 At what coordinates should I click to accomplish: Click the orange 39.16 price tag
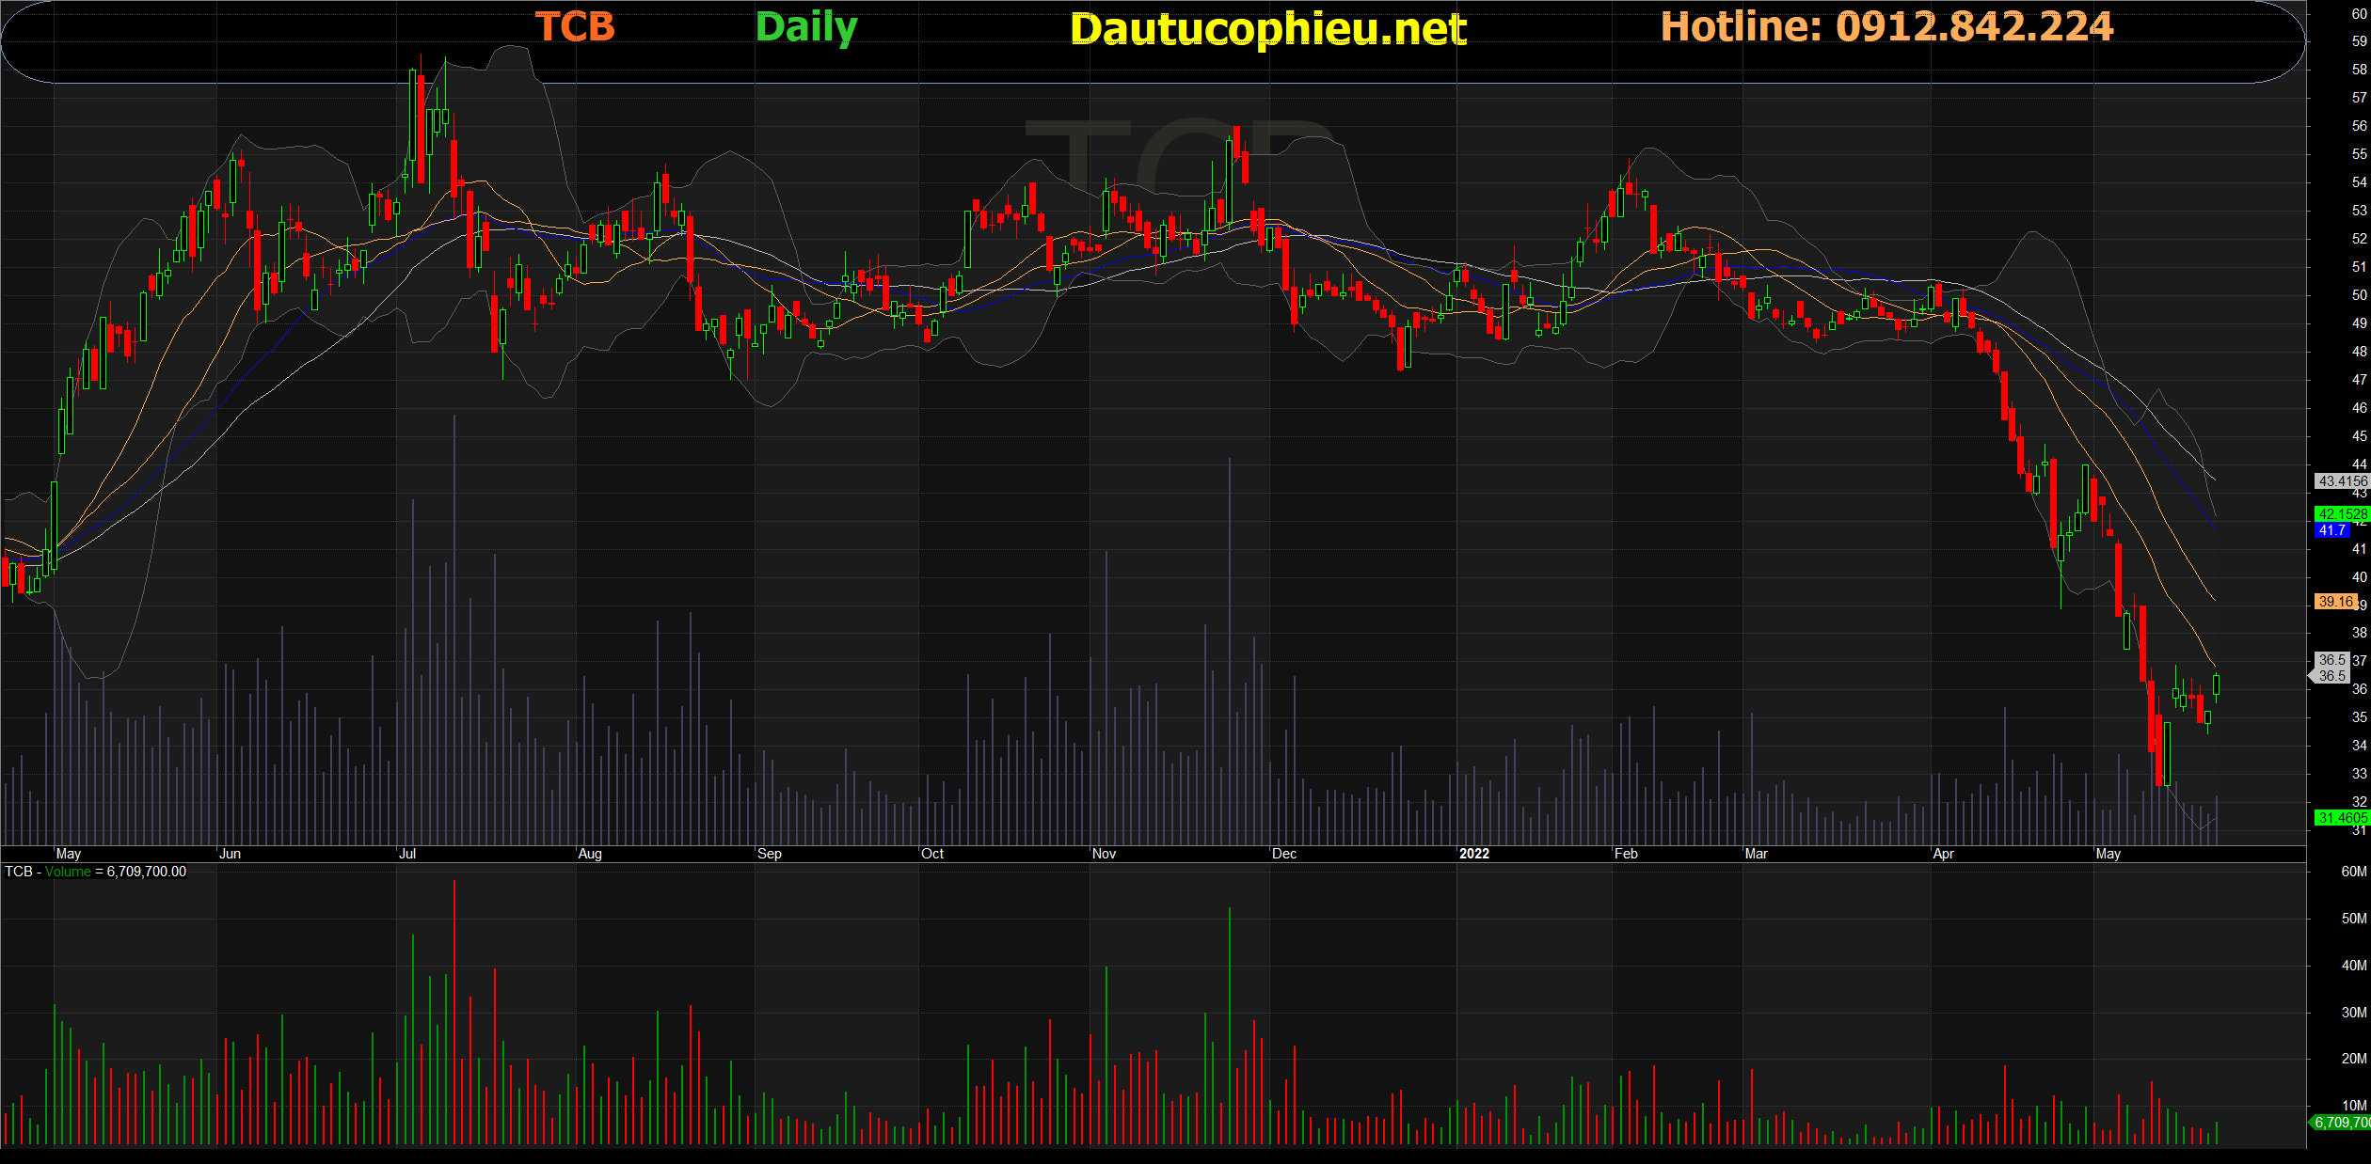pos(2335,602)
